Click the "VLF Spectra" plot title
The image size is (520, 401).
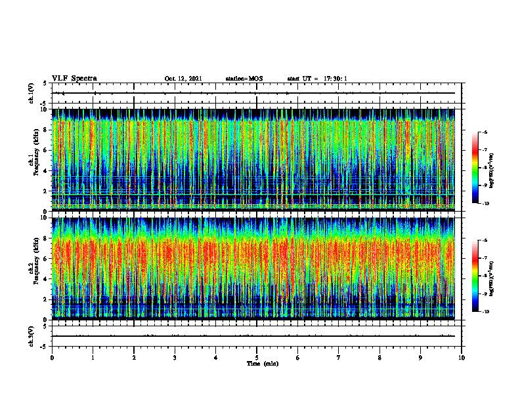pyautogui.click(x=74, y=79)
